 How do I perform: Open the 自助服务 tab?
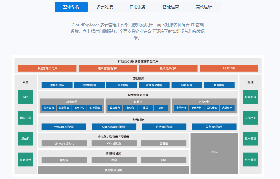point(138,7)
